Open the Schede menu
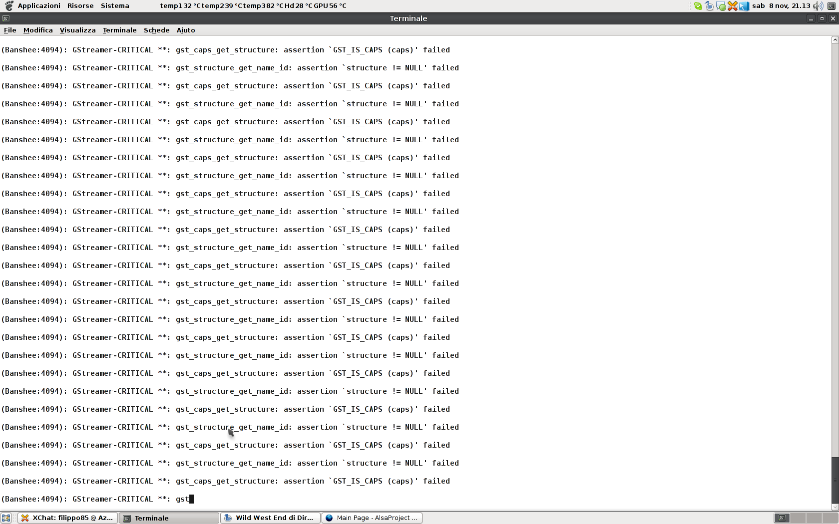839x524 pixels. point(156,30)
